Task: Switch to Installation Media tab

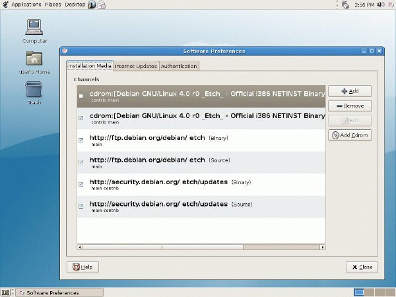Action: pos(90,66)
